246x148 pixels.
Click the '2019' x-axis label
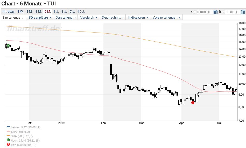click(x=61, y=123)
